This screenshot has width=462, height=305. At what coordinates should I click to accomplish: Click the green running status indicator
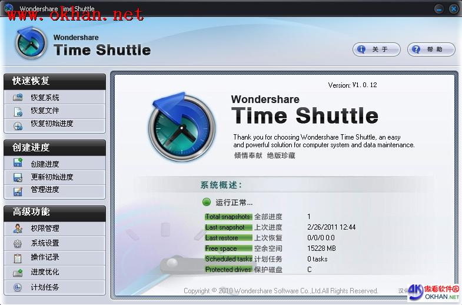(207, 202)
